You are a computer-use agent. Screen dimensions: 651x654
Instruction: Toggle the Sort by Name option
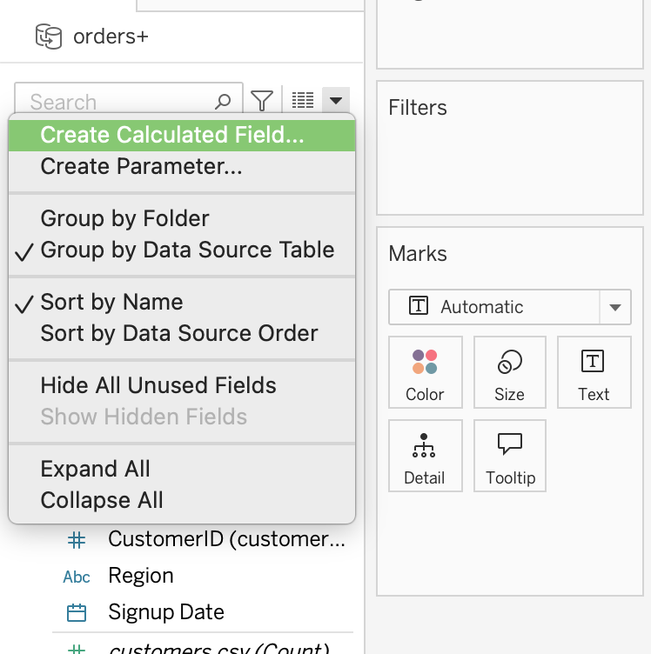111,302
